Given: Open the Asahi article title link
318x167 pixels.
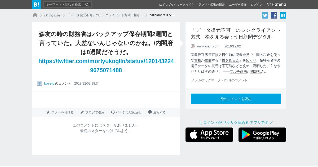Looking at the screenshot, I should (236, 33).
